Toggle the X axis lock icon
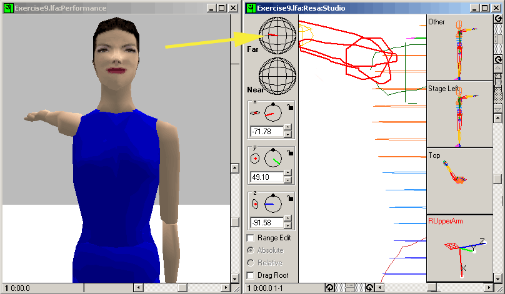Image resolution: width=505 pixels, height=294 pixels. [x=289, y=109]
